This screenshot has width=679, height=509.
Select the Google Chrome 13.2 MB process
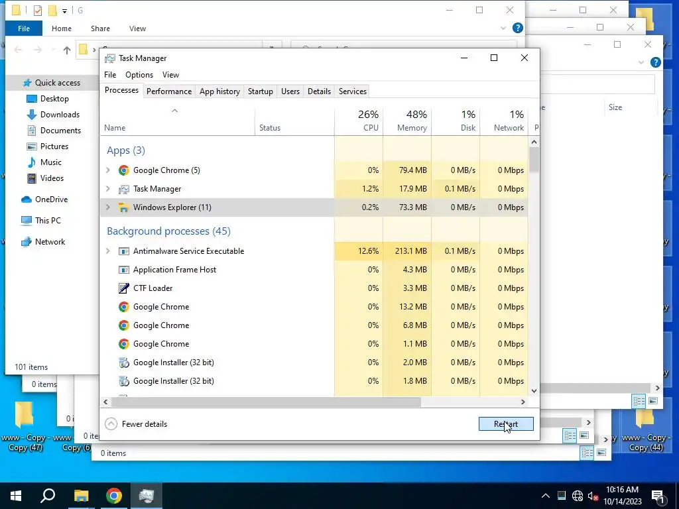(x=314, y=307)
